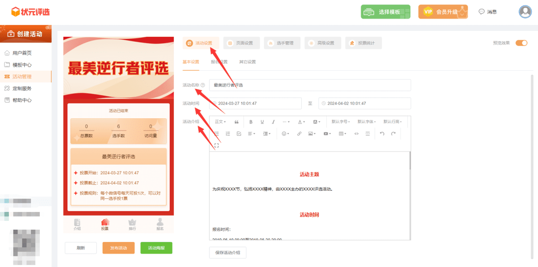The height and width of the screenshot is (267, 538).
Task: Open the emoji insert tool
Action: [284, 134]
